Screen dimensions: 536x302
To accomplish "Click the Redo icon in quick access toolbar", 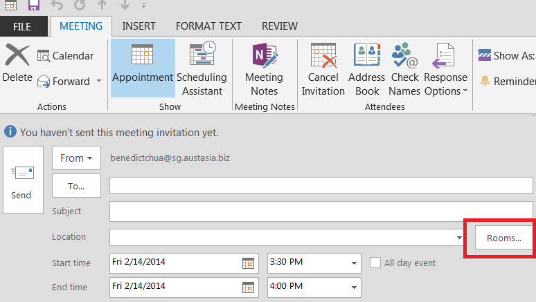I will tap(80, 5).
